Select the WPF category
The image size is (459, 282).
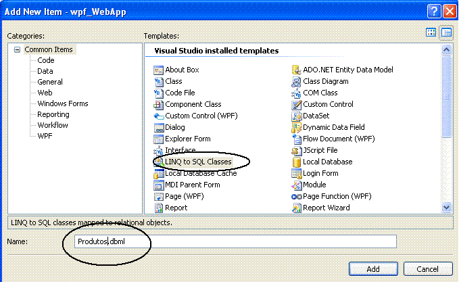click(45, 136)
